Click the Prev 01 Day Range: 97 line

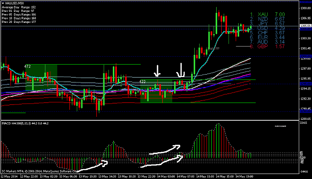(x=18, y=11)
